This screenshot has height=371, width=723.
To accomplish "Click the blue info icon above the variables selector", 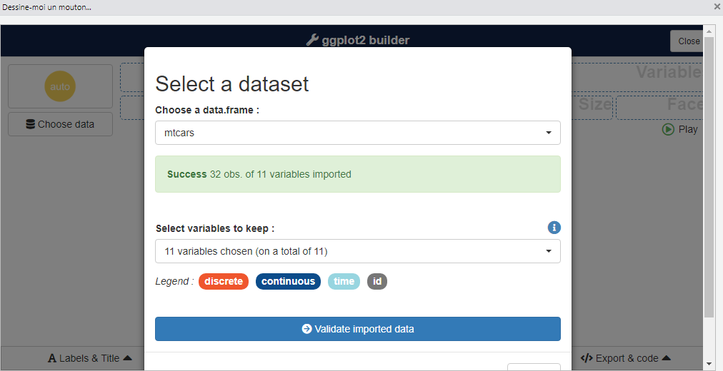I will [x=554, y=228].
